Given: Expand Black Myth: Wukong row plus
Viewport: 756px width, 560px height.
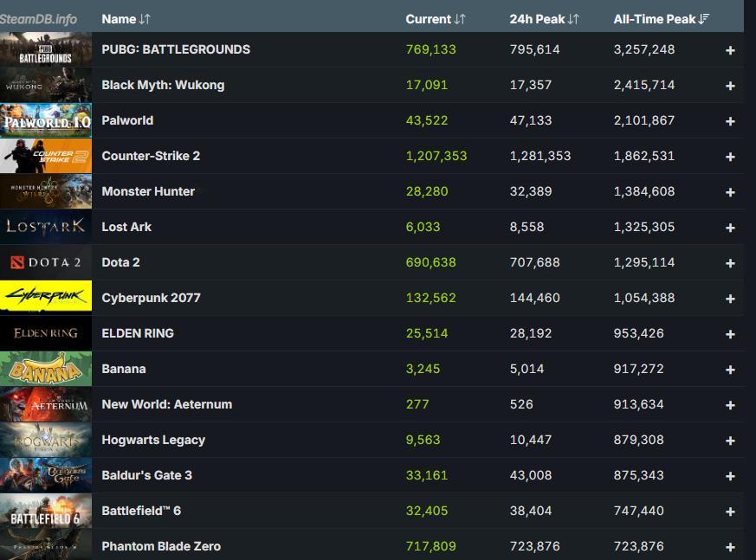Looking at the screenshot, I should [x=730, y=86].
